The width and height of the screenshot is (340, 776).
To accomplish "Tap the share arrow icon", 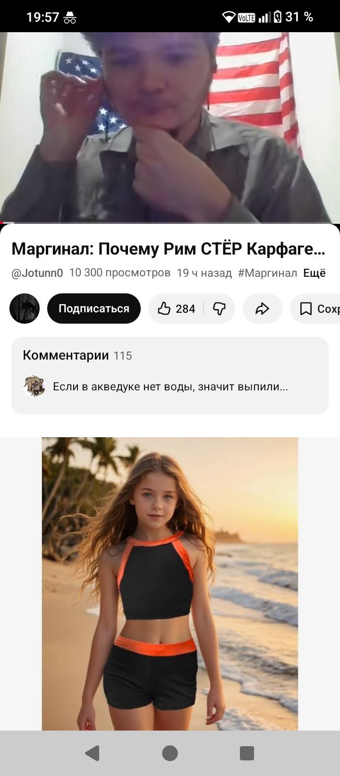I will 262,309.
